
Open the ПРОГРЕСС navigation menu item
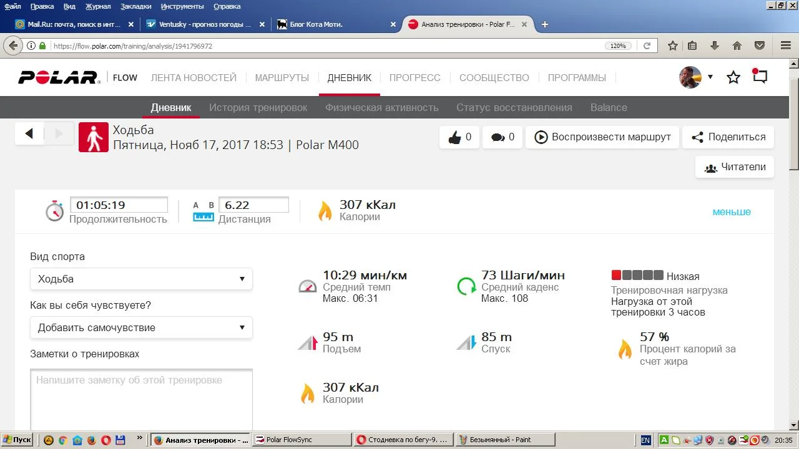[414, 78]
